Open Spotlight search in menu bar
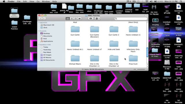This screenshot has height=104, width=185. coord(181,1)
